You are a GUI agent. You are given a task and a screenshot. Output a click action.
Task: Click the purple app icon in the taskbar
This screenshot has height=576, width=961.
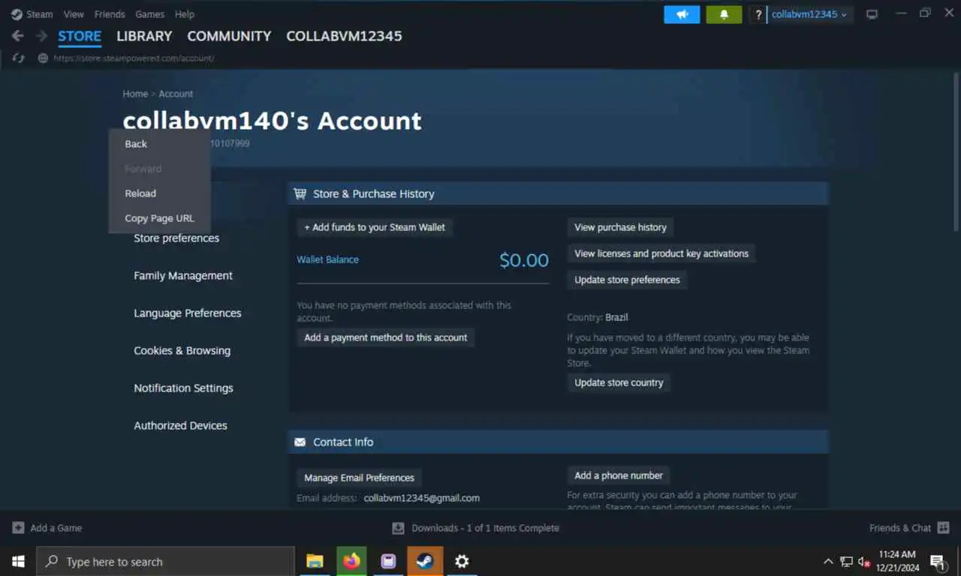[388, 561]
